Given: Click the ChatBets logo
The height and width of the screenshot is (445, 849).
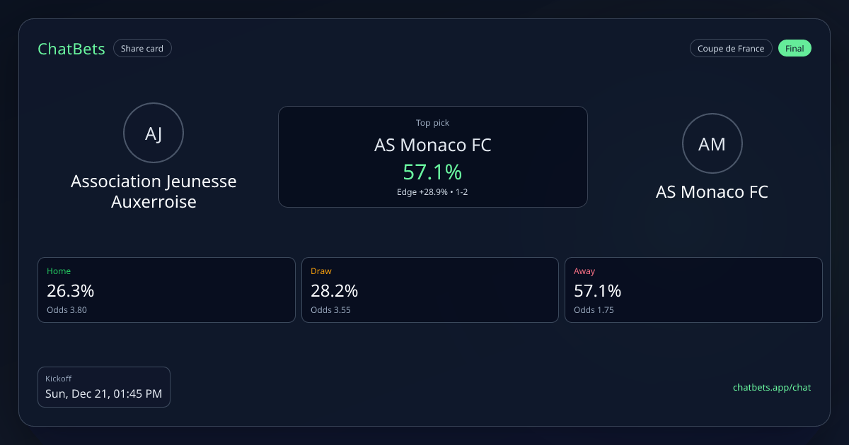Looking at the screenshot, I should (71, 49).
